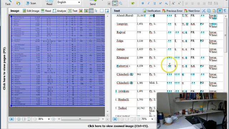Click the Paste icon in Text toolbar
The height and width of the screenshot is (129, 229).
pyautogui.click(x=214, y=11)
